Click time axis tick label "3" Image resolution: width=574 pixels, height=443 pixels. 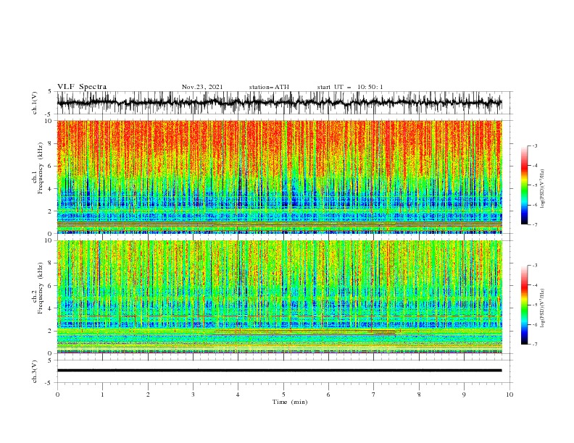click(x=193, y=395)
